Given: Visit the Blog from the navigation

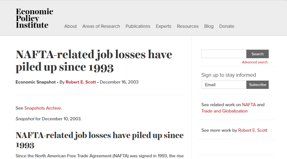Looking at the screenshot, I should pyautogui.click(x=209, y=26).
